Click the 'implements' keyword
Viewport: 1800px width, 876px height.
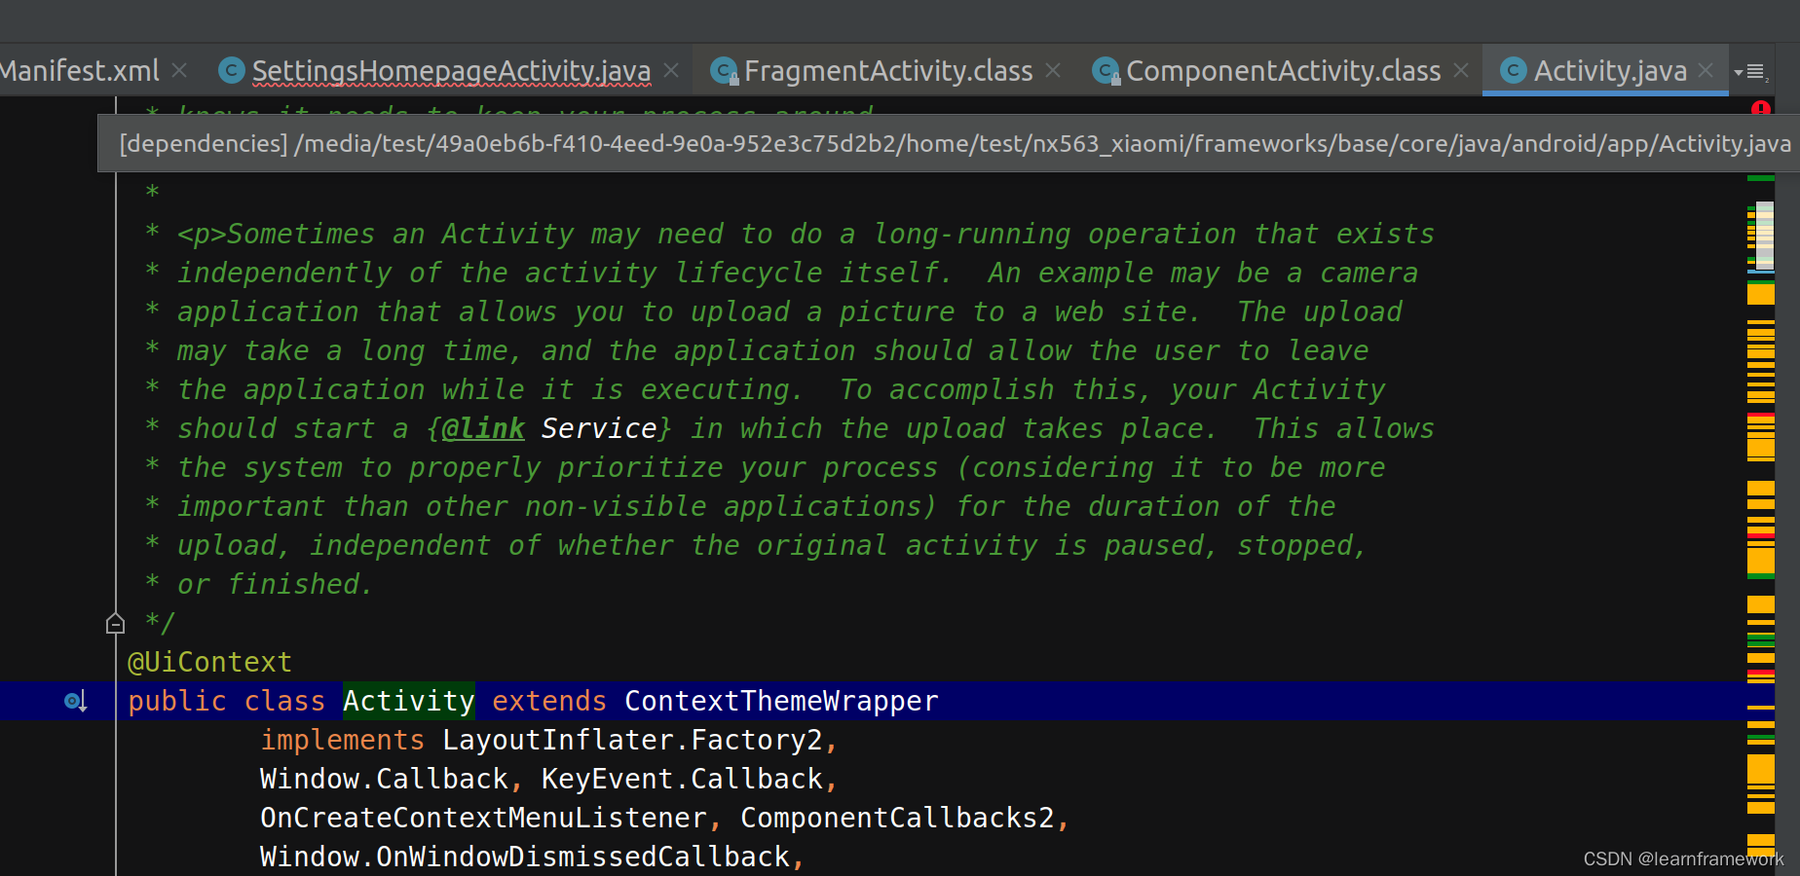pos(342,740)
